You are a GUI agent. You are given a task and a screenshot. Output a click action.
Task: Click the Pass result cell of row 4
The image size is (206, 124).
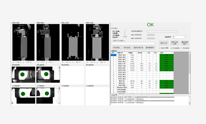[x=167, y=61]
